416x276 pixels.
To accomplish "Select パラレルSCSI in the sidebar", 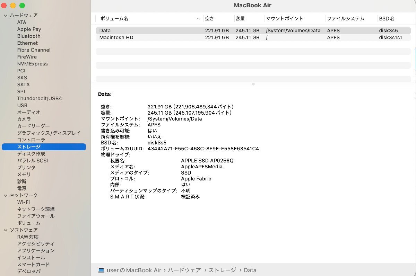I will tap(33, 161).
